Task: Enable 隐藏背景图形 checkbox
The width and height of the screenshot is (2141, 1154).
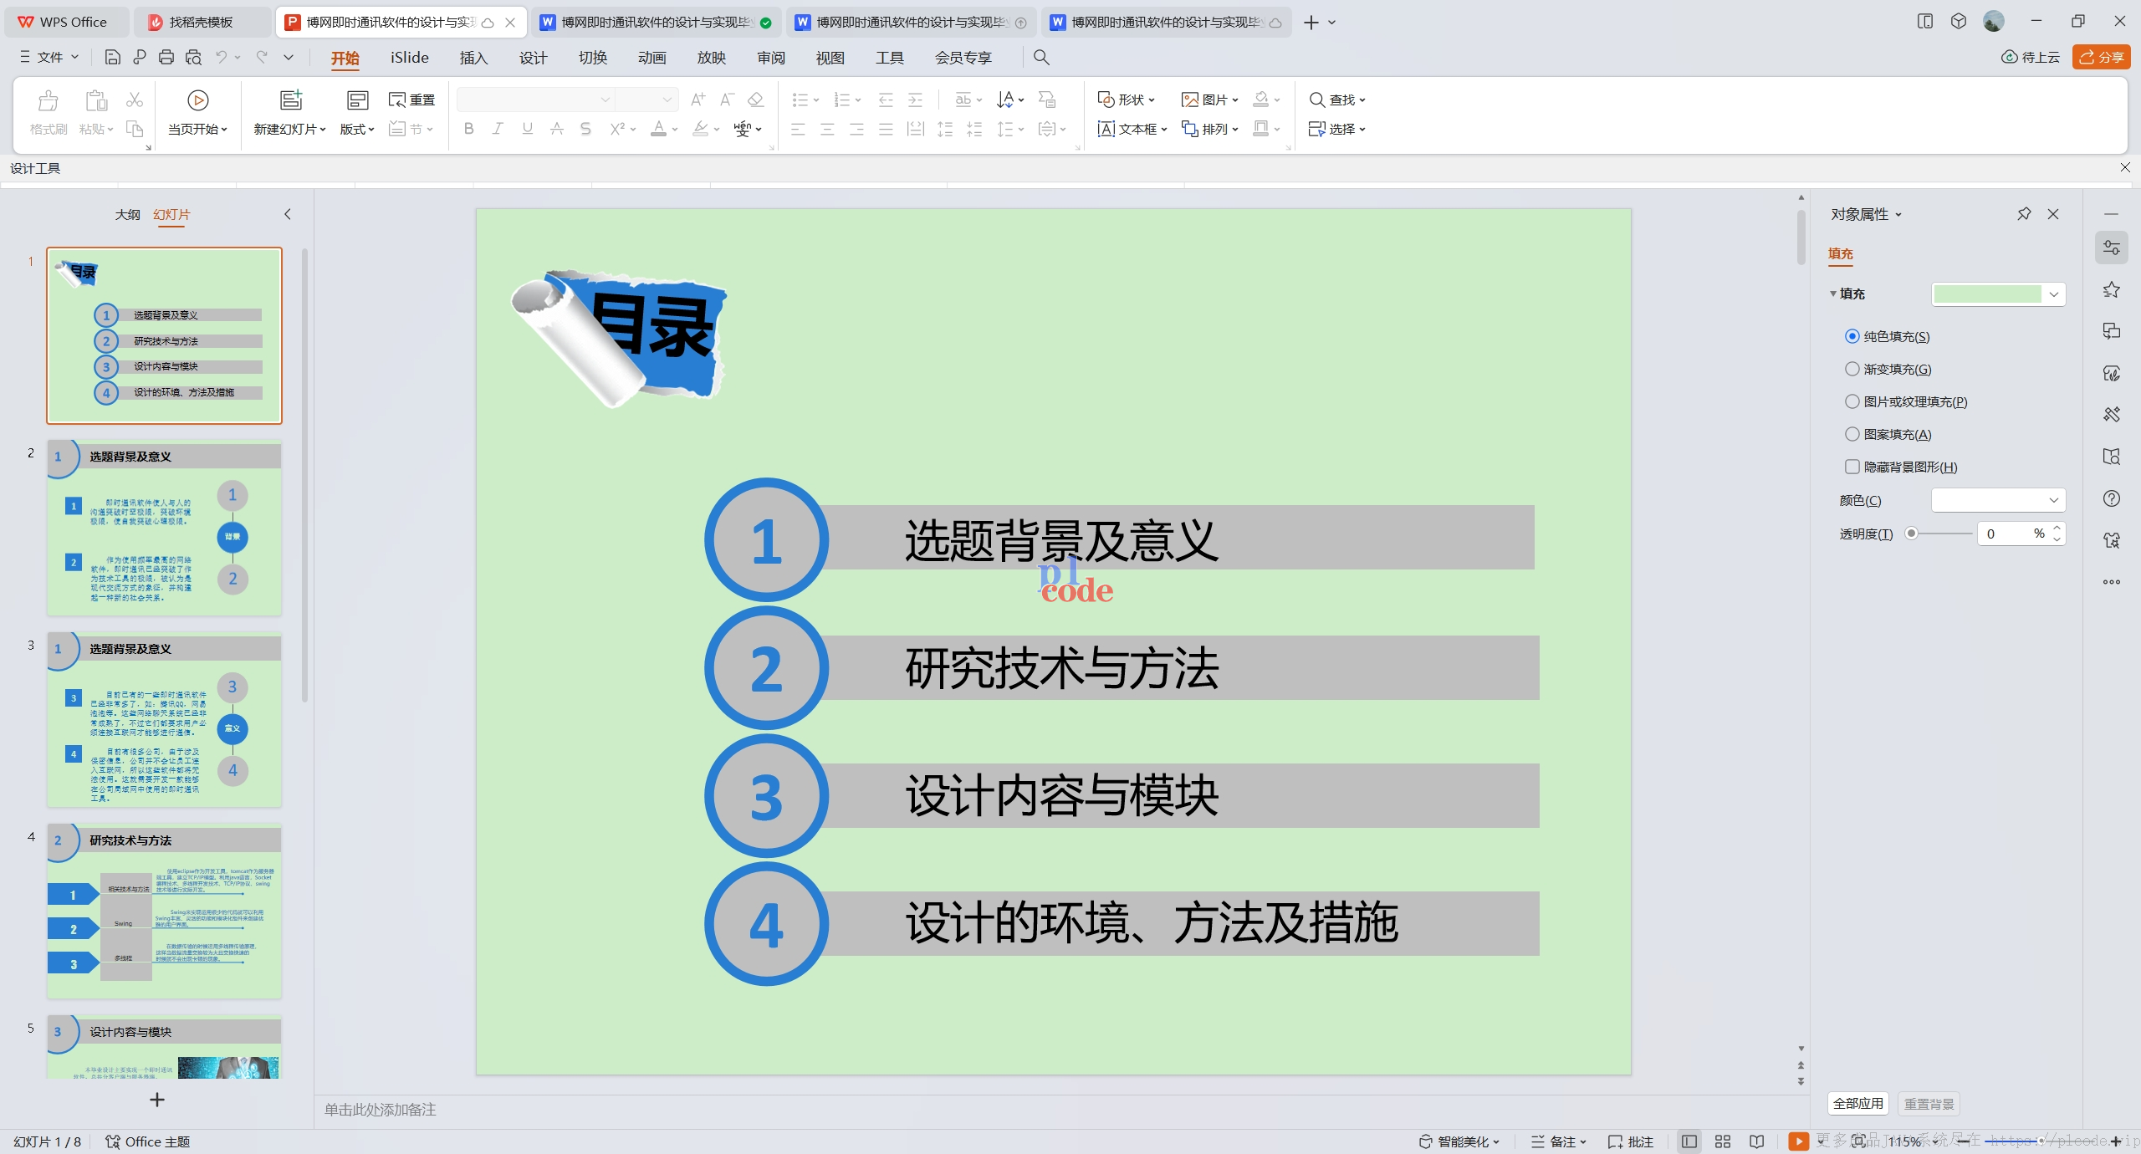Action: pyautogui.click(x=1852, y=467)
